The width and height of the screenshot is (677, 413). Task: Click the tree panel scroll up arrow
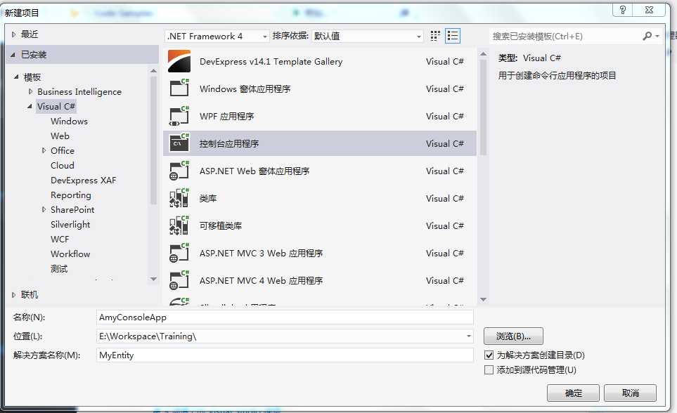click(153, 70)
